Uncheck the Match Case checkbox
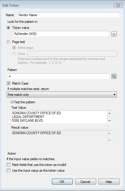The image size is (125, 191). click(x=9, y=83)
